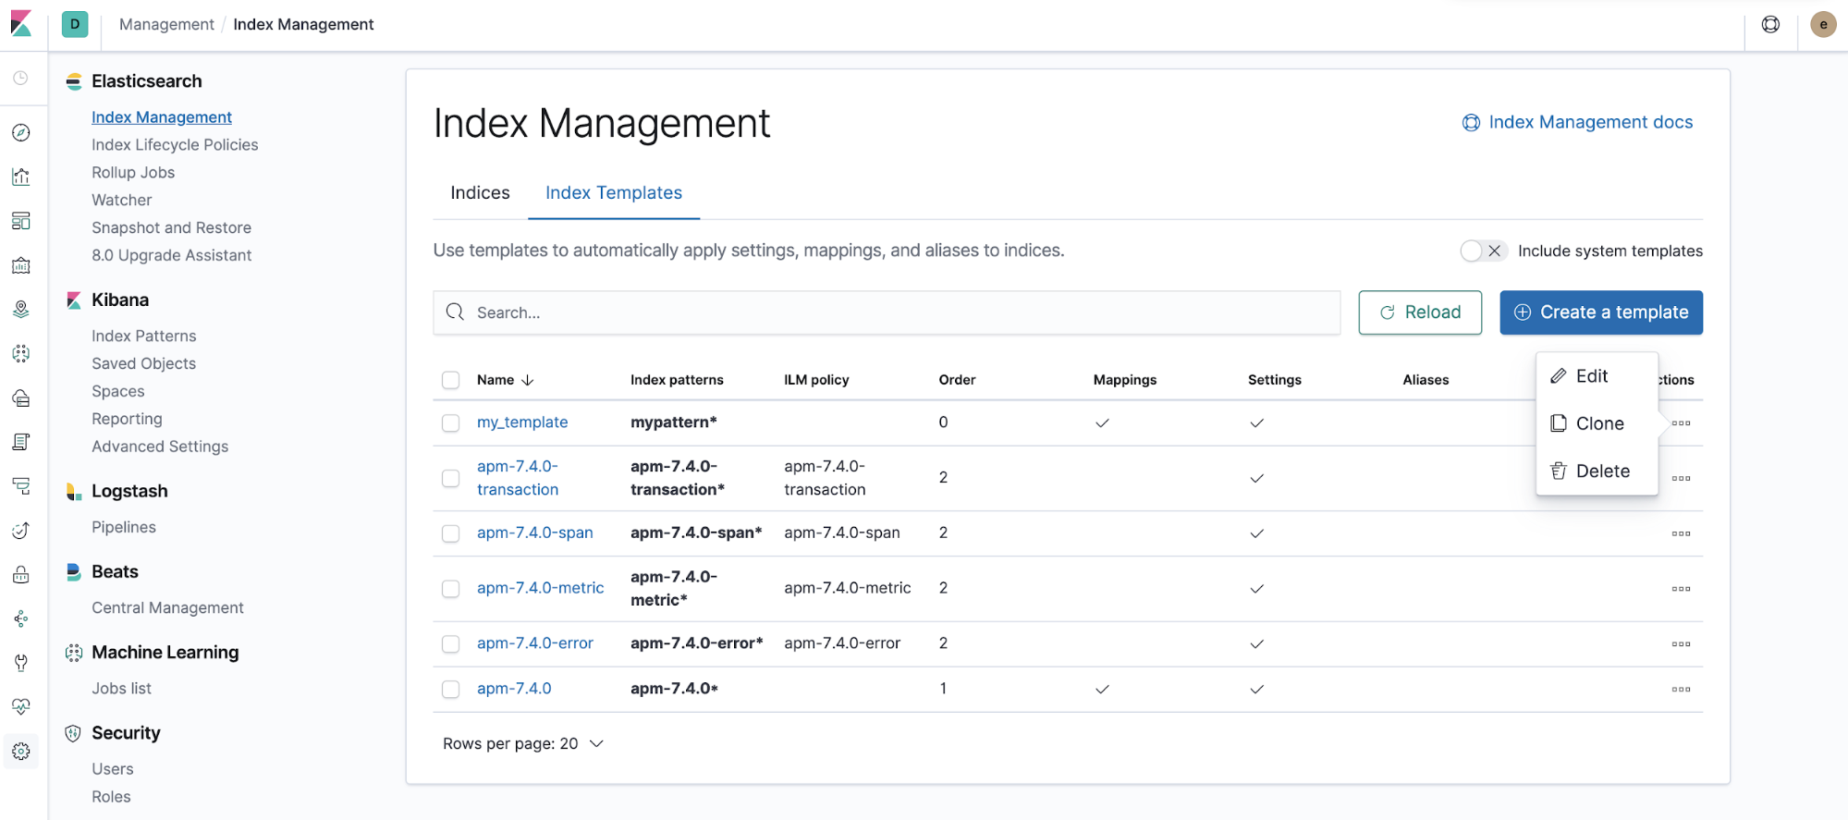This screenshot has height=820, width=1848.
Task: Open actions menu for apm-7.4.0-metric row
Action: pyautogui.click(x=1681, y=589)
